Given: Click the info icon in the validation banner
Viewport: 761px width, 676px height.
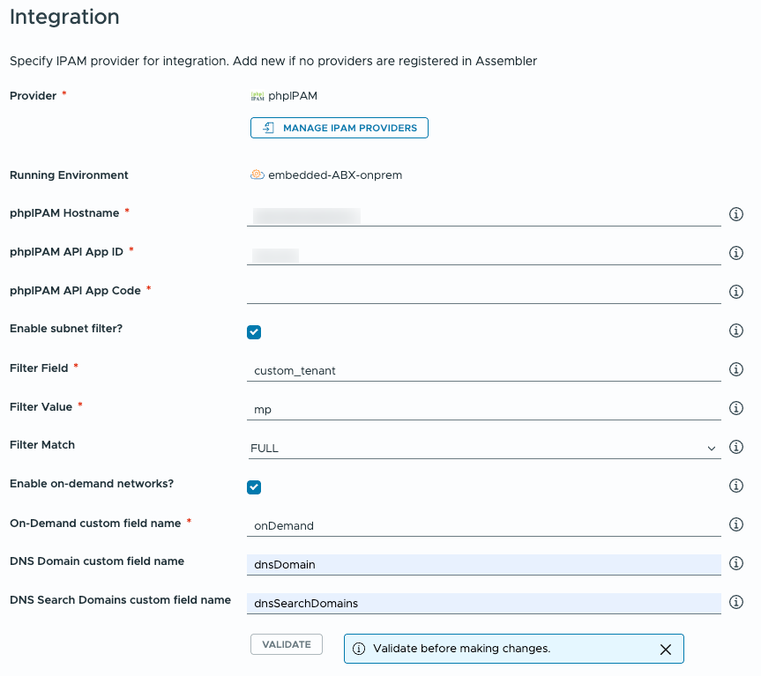Looking at the screenshot, I should point(360,649).
